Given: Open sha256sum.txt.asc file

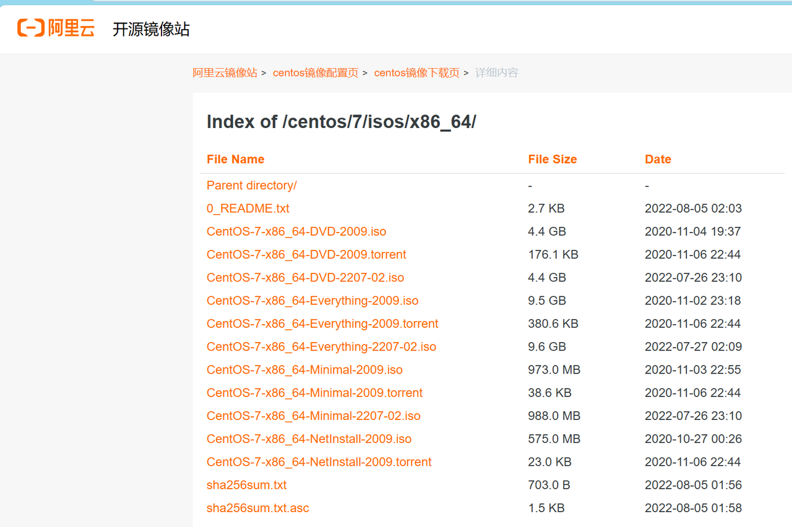Looking at the screenshot, I should tap(258, 508).
